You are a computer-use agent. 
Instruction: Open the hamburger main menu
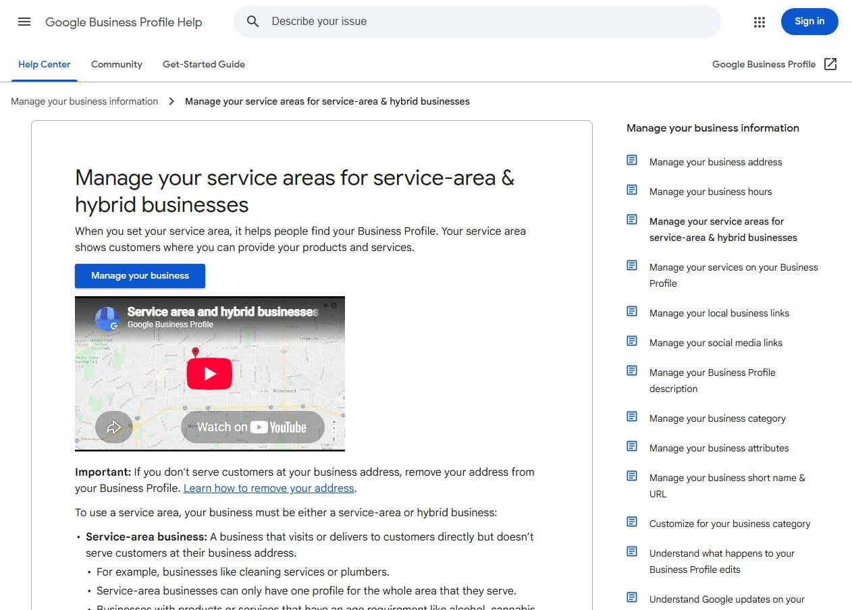[x=24, y=22]
